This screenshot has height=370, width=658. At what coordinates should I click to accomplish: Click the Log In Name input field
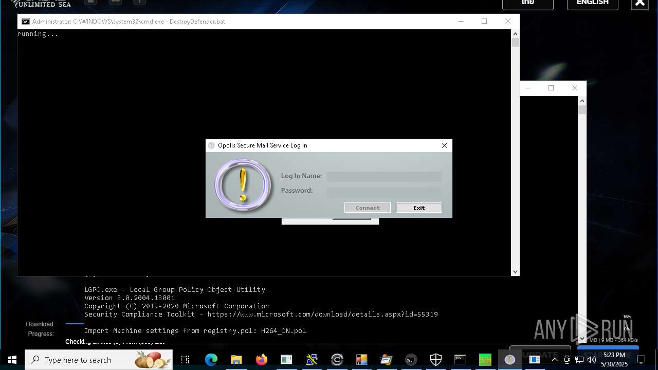tap(384, 176)
